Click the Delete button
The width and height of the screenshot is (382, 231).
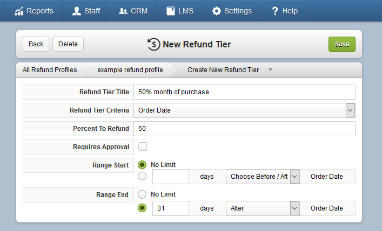[68, 44]
